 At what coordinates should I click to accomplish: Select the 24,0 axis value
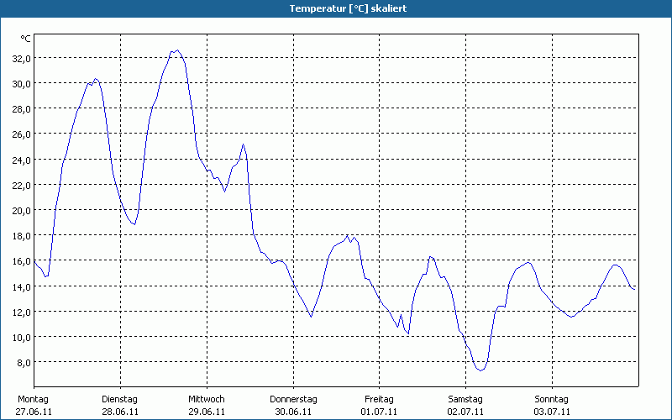click(x=22, y=160)
